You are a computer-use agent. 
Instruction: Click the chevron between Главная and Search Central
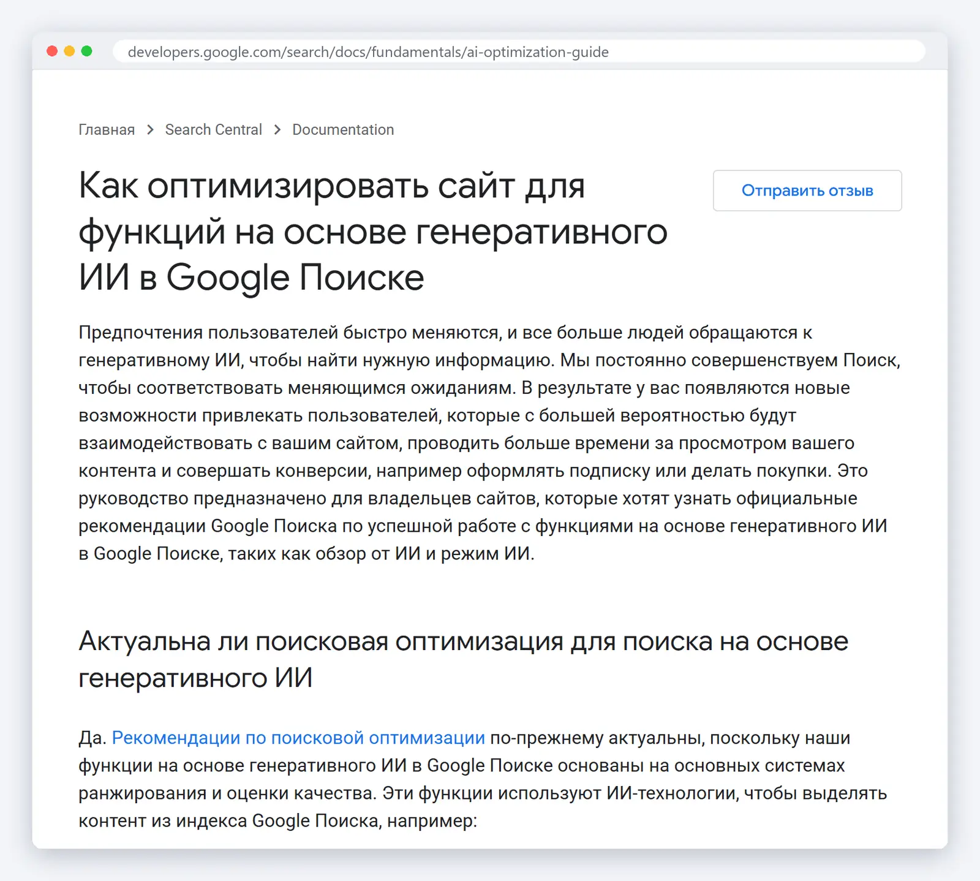[150, 130]
